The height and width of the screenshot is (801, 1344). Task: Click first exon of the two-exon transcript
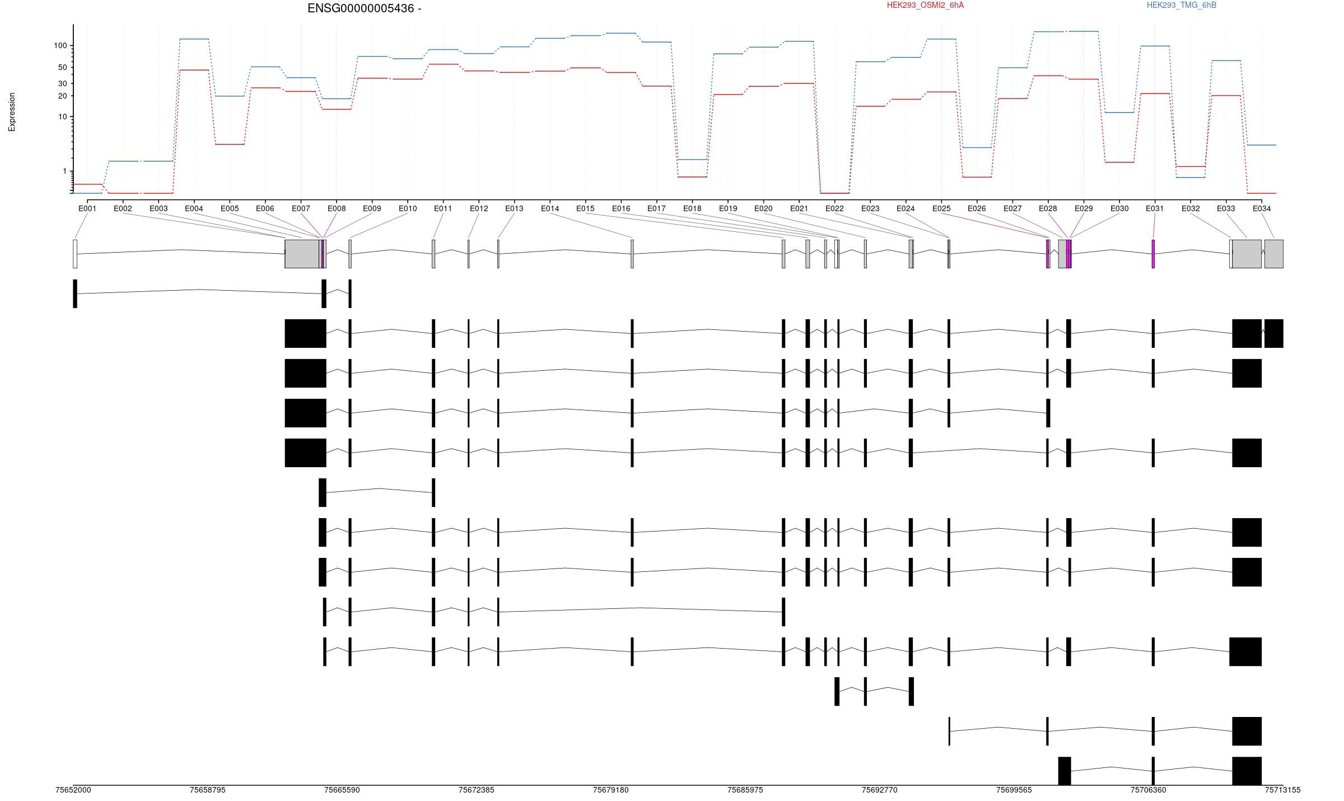click(323, 492)
